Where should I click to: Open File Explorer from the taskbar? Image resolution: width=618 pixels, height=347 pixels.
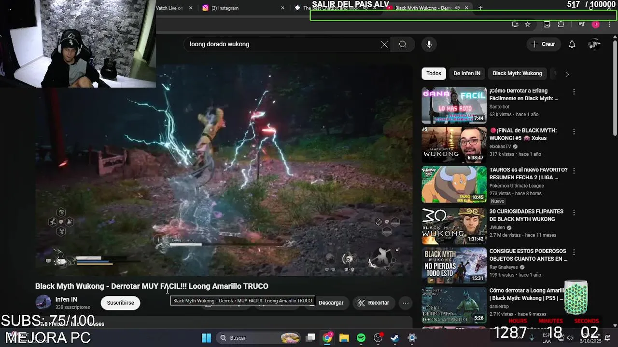344,338
